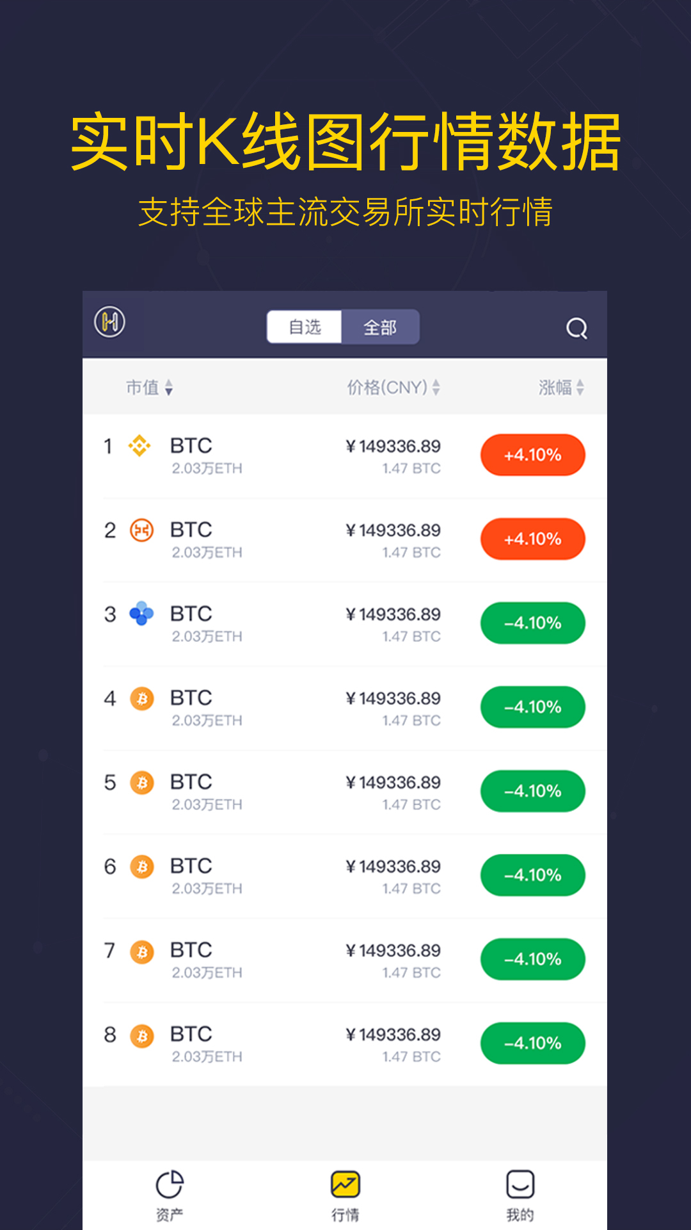Click the Binance icon in row 1
This screenshot has width=691, height=1230.
click(139, 446)
